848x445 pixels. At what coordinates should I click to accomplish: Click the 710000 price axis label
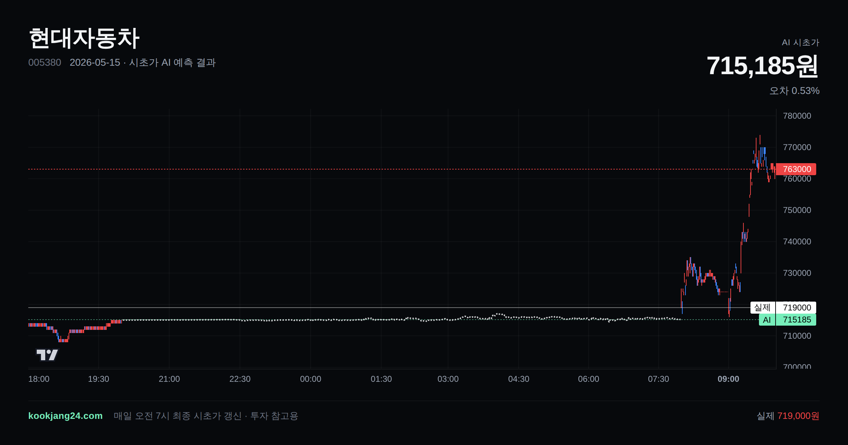tap(797, 336)
